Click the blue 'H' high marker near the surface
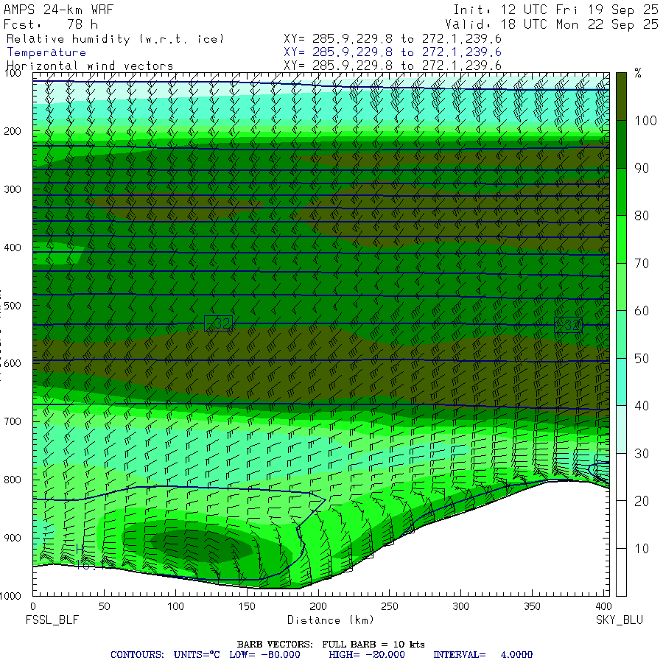Viewport: 663px width, 663px height. click(80, 549)
